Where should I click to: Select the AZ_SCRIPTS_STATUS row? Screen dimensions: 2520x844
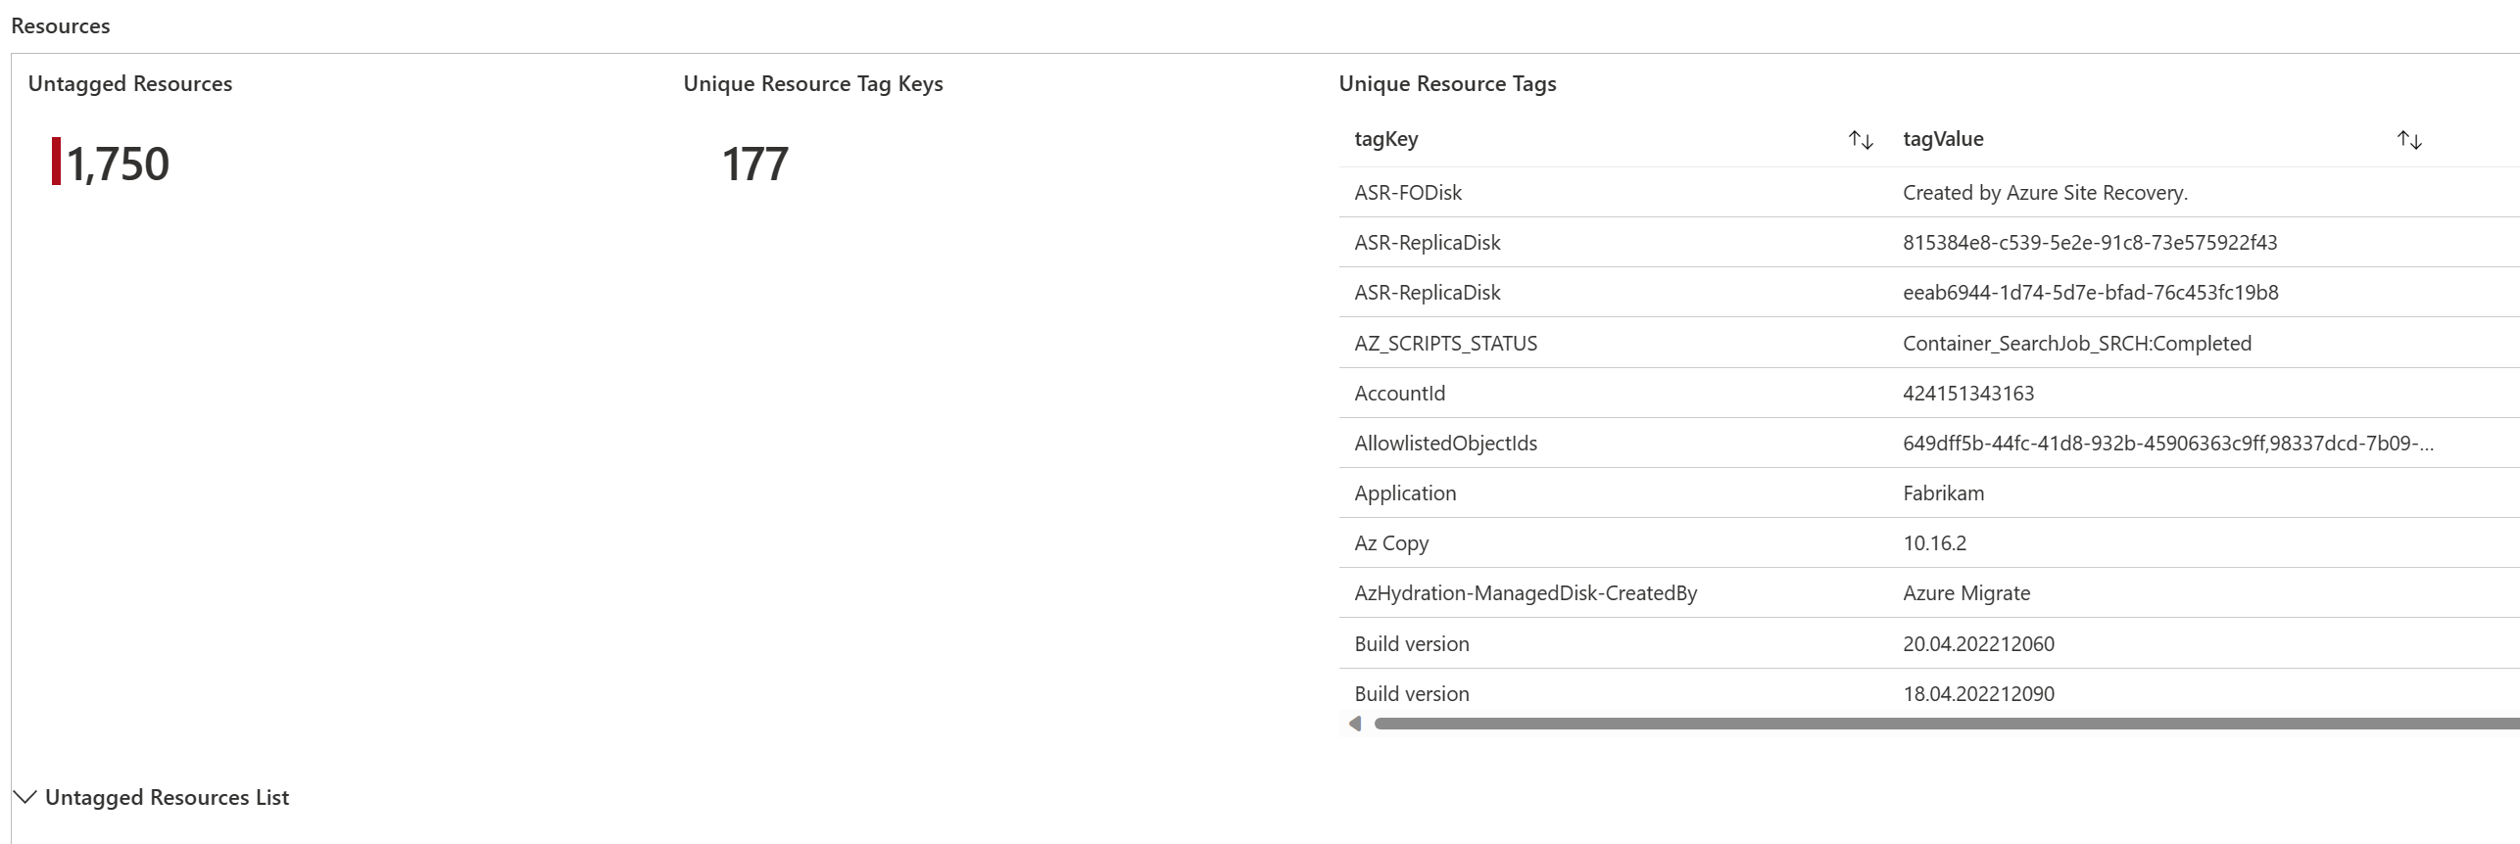click(x=1445, y=344)
